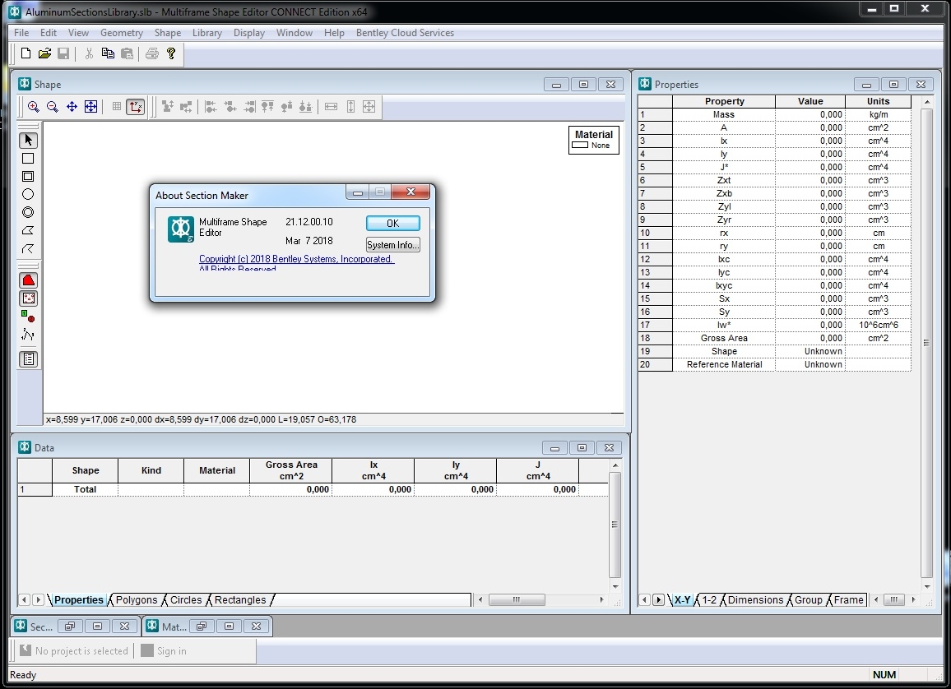Click the Cut scissors icon

click(x=89, y=53)
